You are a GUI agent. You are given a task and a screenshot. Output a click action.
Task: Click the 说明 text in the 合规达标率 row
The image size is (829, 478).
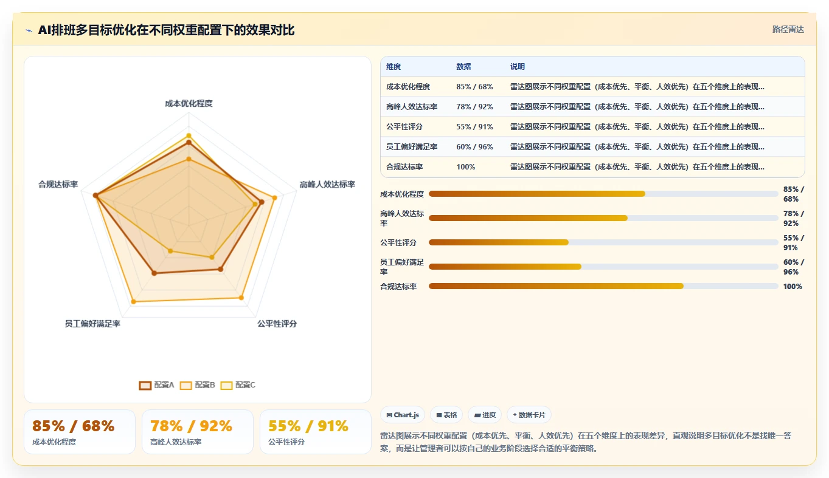click(637, 167)
